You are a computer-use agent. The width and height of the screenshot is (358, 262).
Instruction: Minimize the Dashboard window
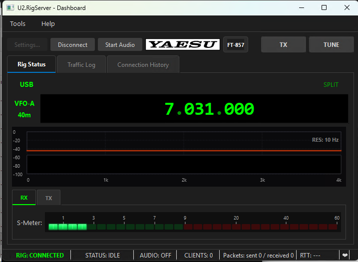(x=302, y=8)
